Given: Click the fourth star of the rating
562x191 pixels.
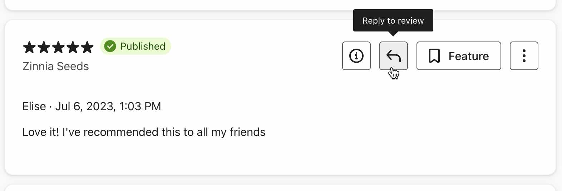Looking at the screenshot, I should coord(73,47).
